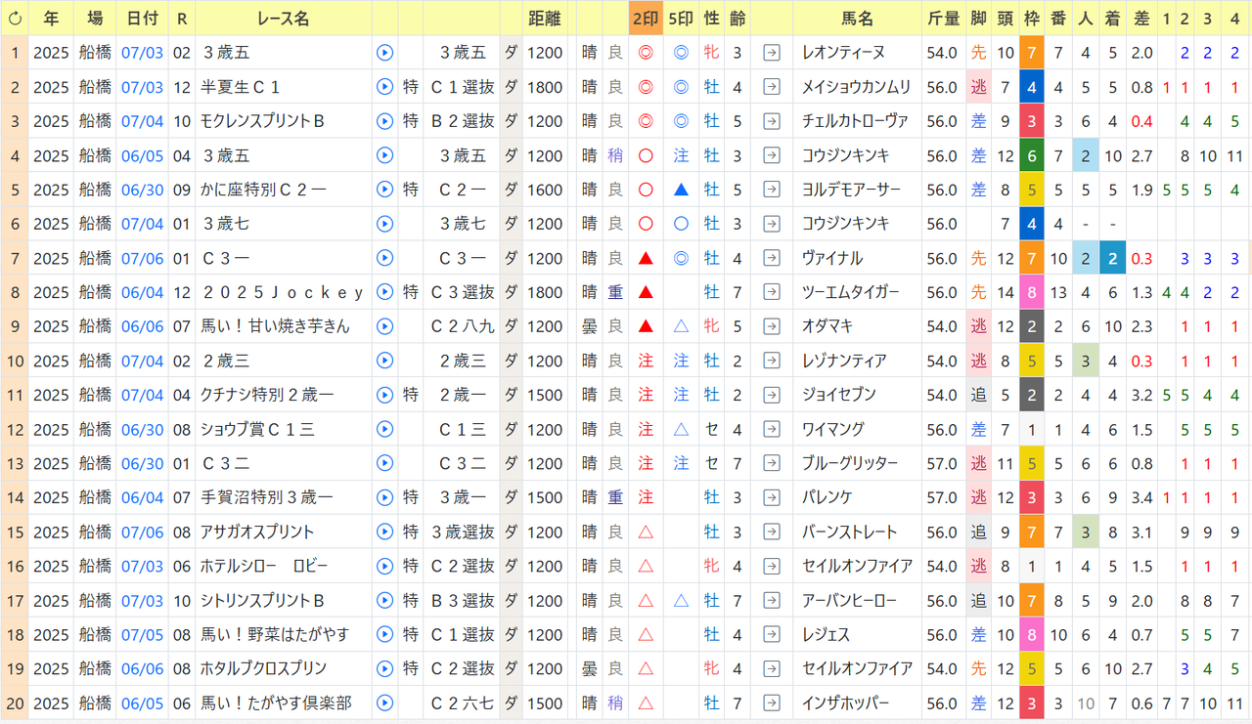Click the 07/06 date link for C3一

(142, 258)
